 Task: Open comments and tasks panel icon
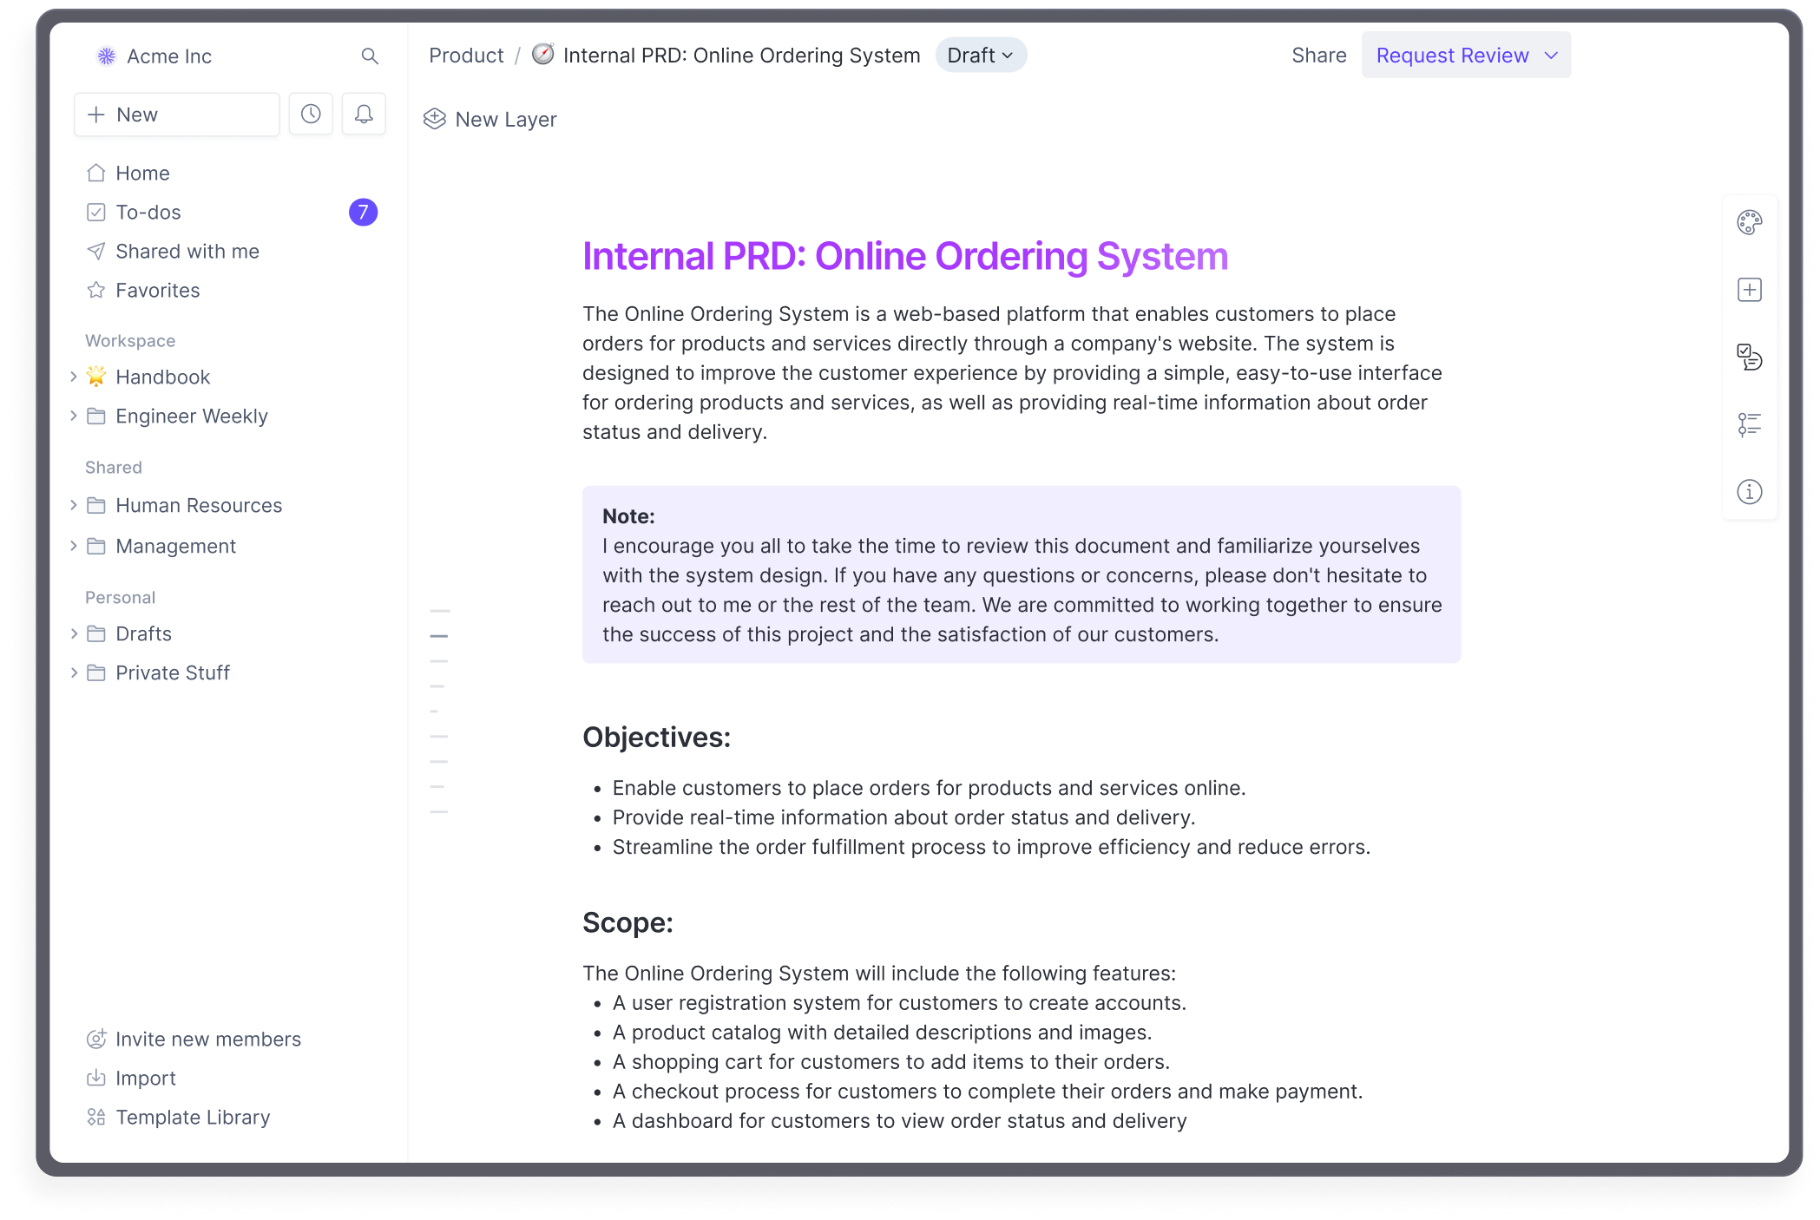[x=1749, y=357]
